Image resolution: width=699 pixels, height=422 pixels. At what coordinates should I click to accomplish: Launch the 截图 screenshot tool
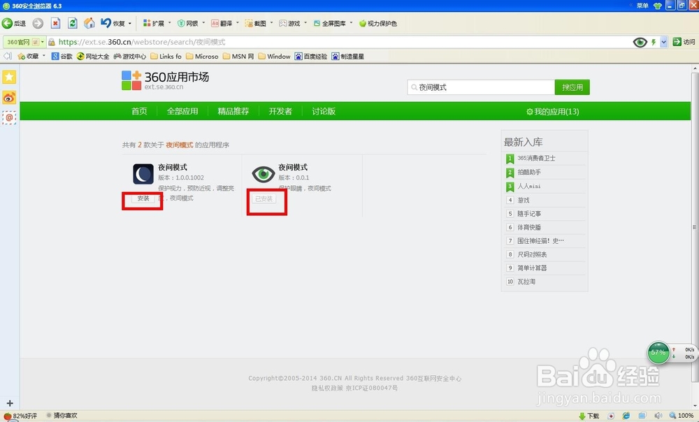click(255, 23)
